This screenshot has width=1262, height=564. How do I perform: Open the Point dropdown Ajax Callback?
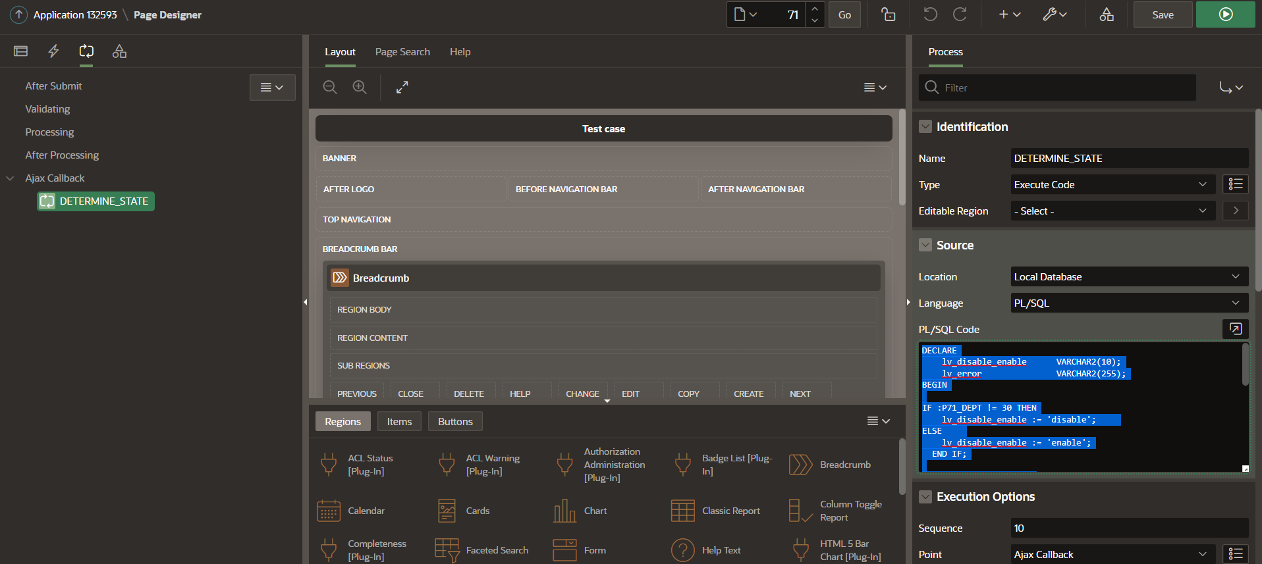tap(1113, 554)
